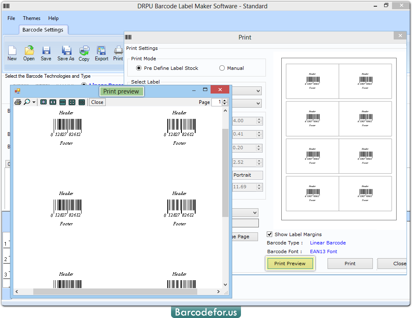Switch preview to single page view
The width and height of the screenshot is (412, 318).
(x=43, y=102)
